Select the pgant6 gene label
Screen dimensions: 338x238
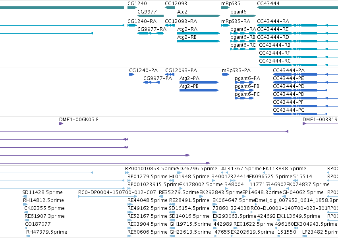coord(238,11)
